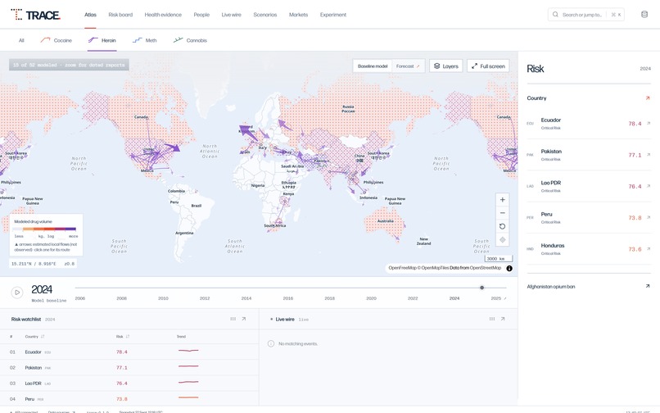The width and height of the screenshot is (660, 413).
Task: Zoom out on the map
Action: [x=502, y=213]
